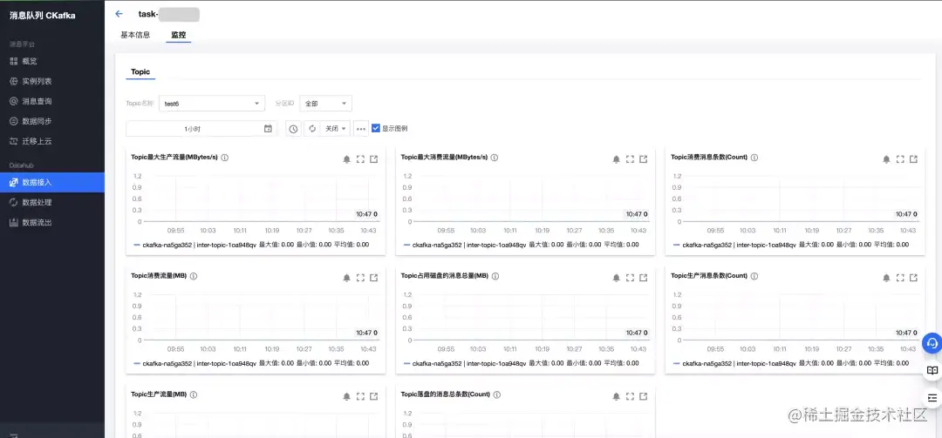Show info tooltip for Topic消费消息条数(Count)
This screenshot has width=942, height=438.
pyautogui.click(x=754, y=158)
